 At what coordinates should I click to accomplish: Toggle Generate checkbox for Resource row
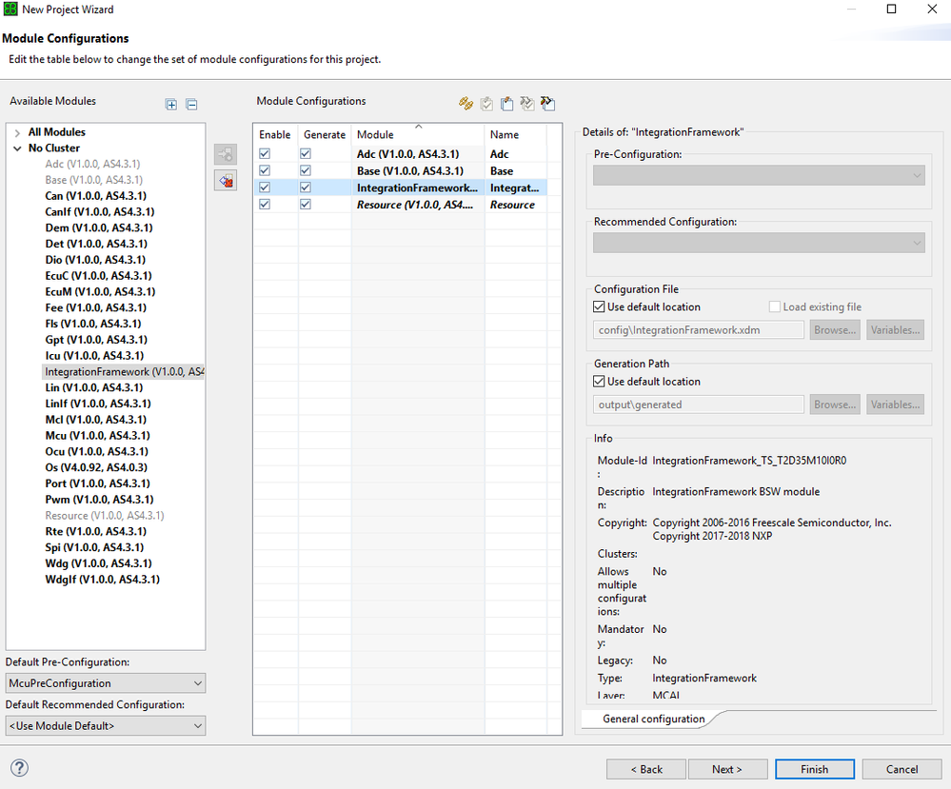tap(305, 205)
